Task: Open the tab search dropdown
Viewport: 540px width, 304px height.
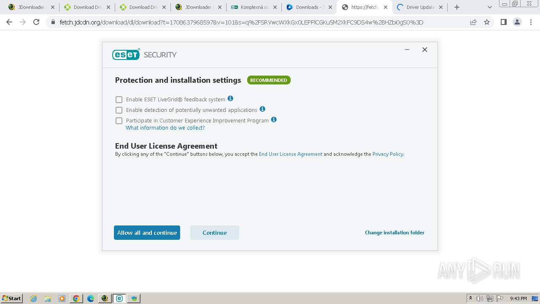Action: point(489,7)
